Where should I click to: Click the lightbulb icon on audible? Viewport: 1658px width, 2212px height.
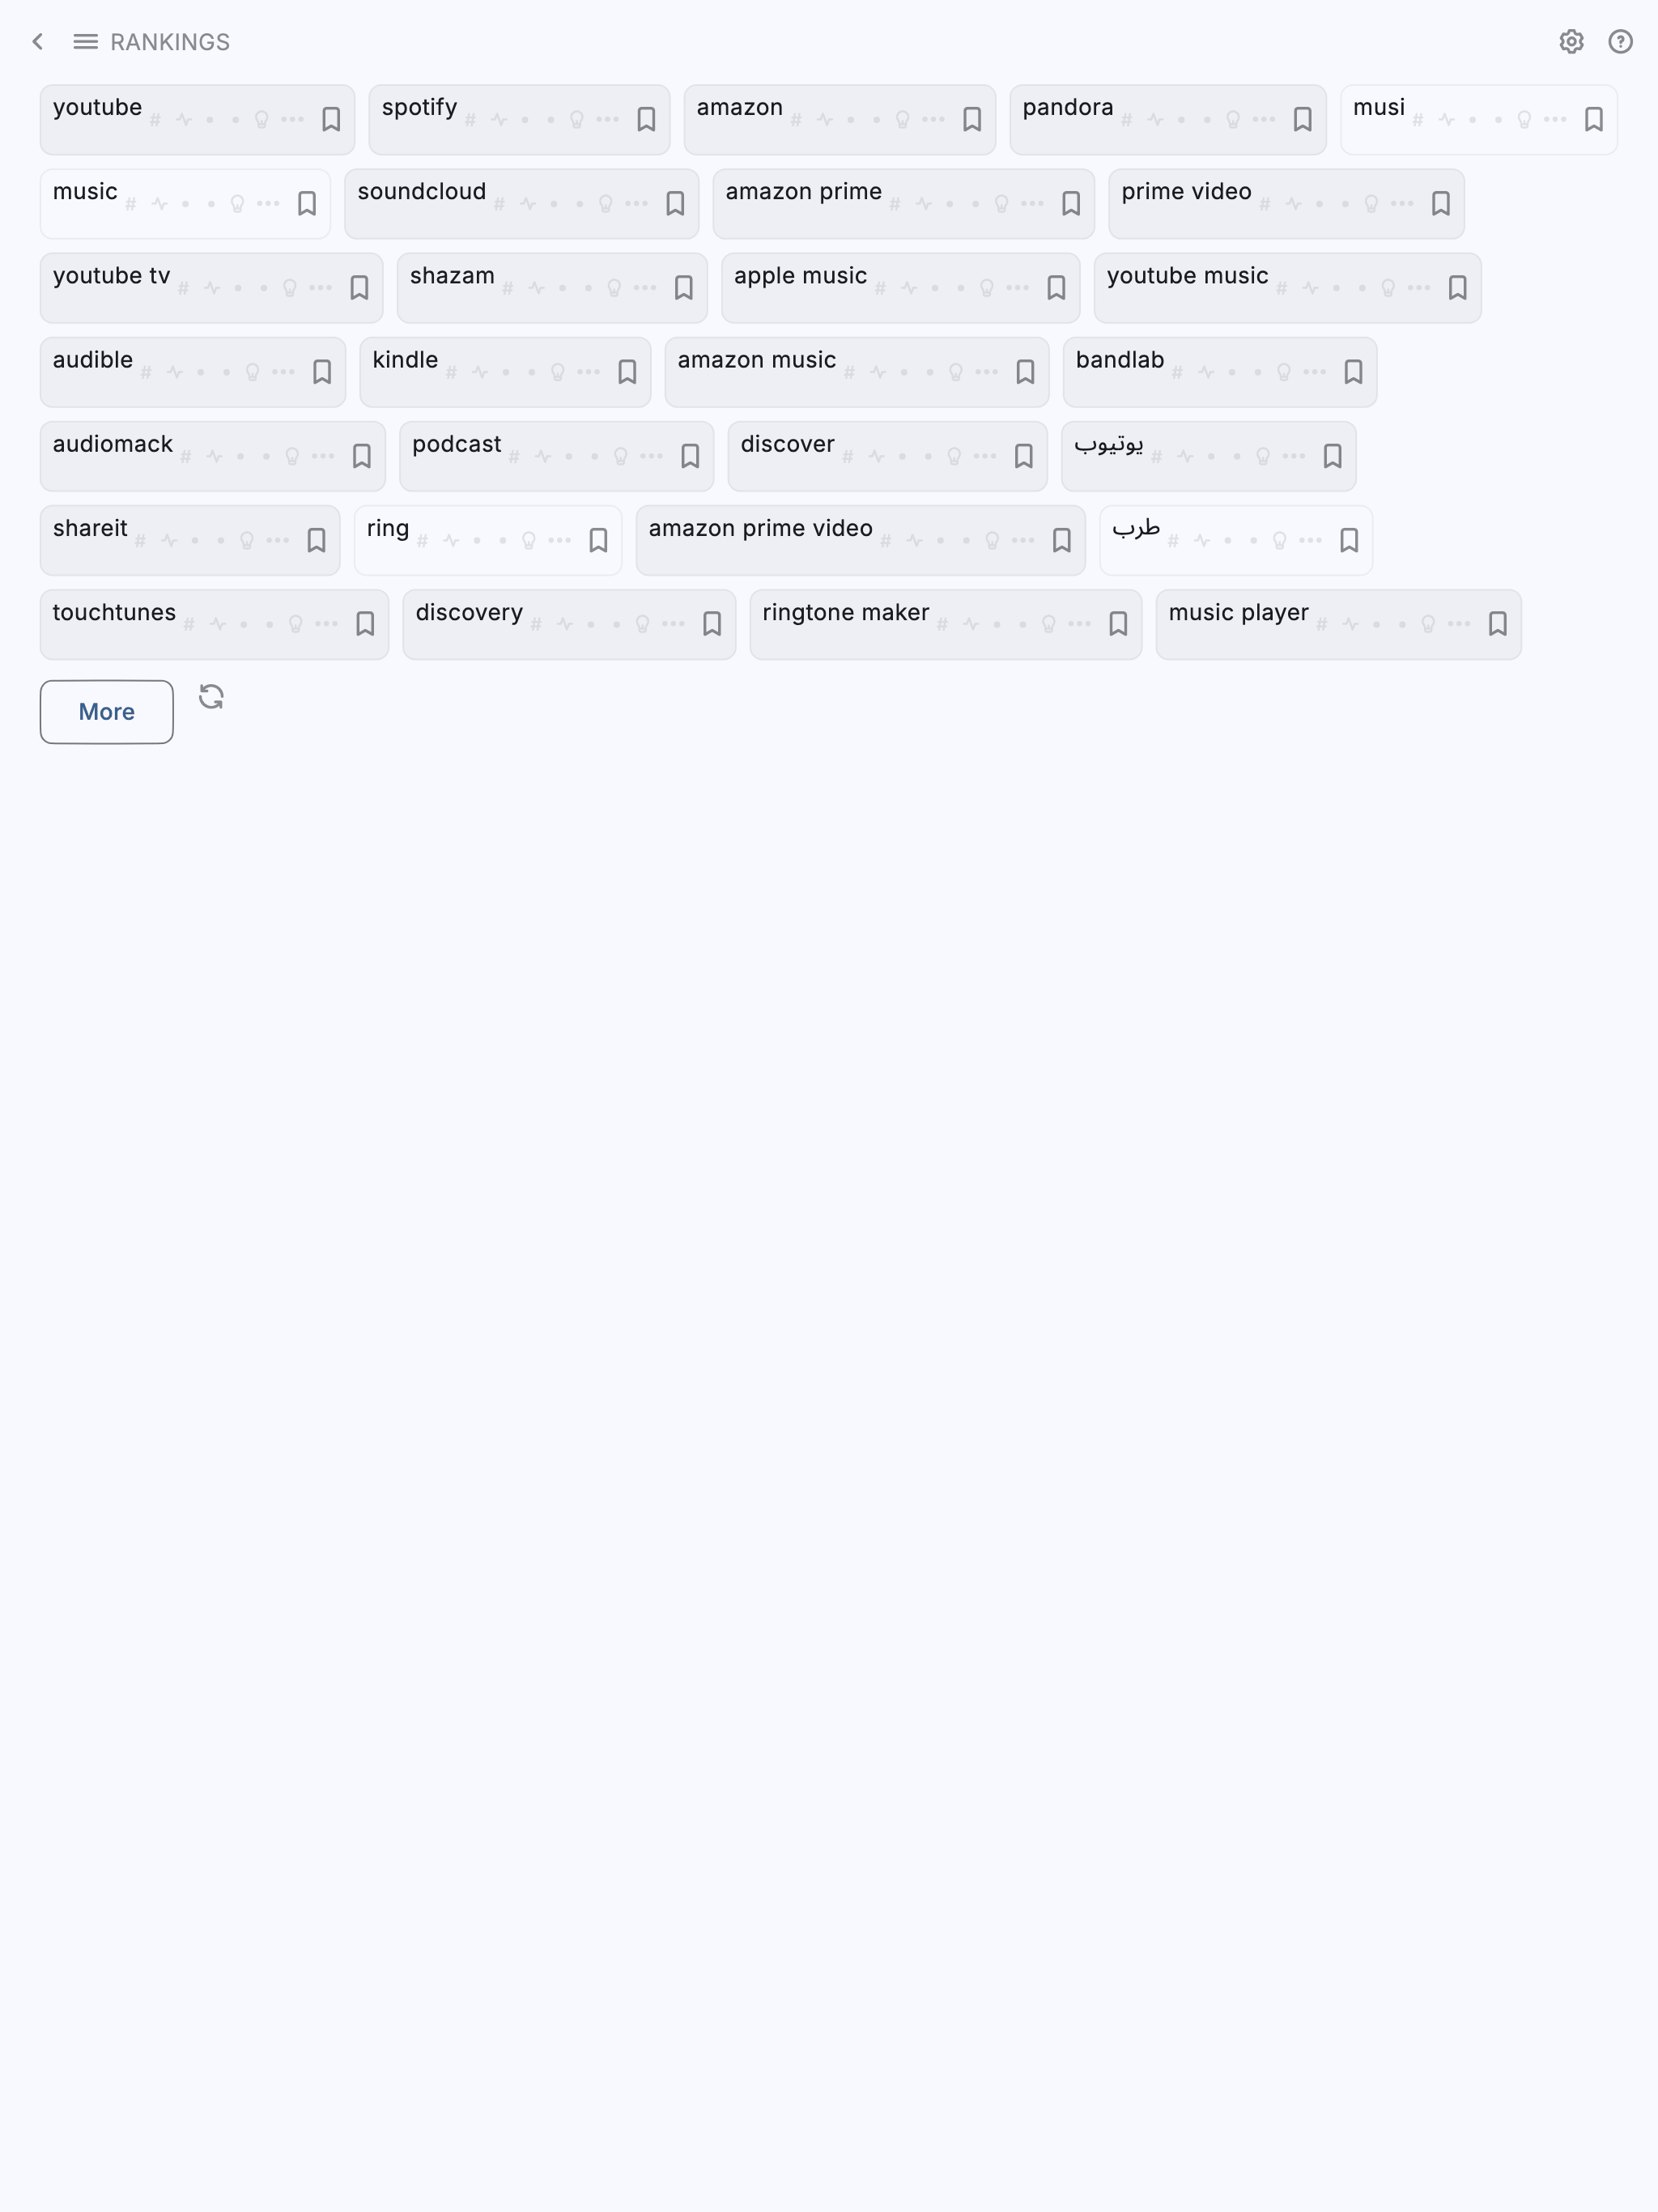pos(252,372)
